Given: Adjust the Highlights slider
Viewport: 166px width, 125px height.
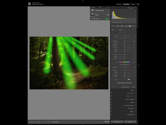Looking at the screenshot, I should [124, 45].
